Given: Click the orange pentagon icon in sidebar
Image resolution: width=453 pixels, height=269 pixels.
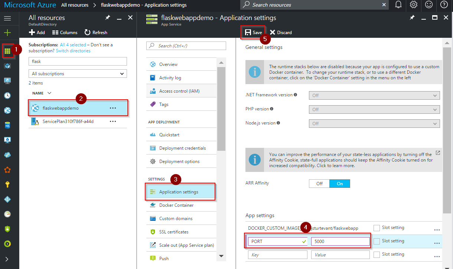Looking at the screenshot, I should 7,170.
